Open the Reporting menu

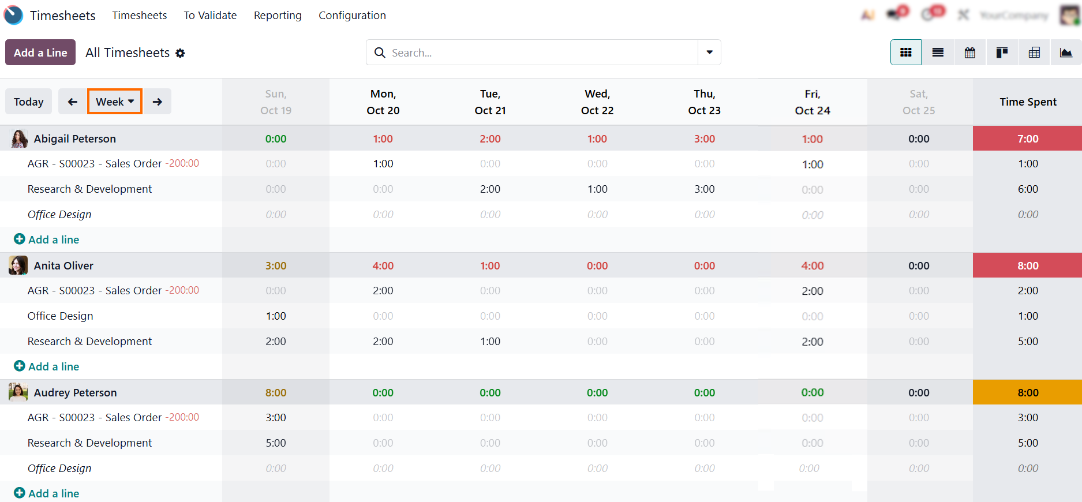tap(278, 16)
